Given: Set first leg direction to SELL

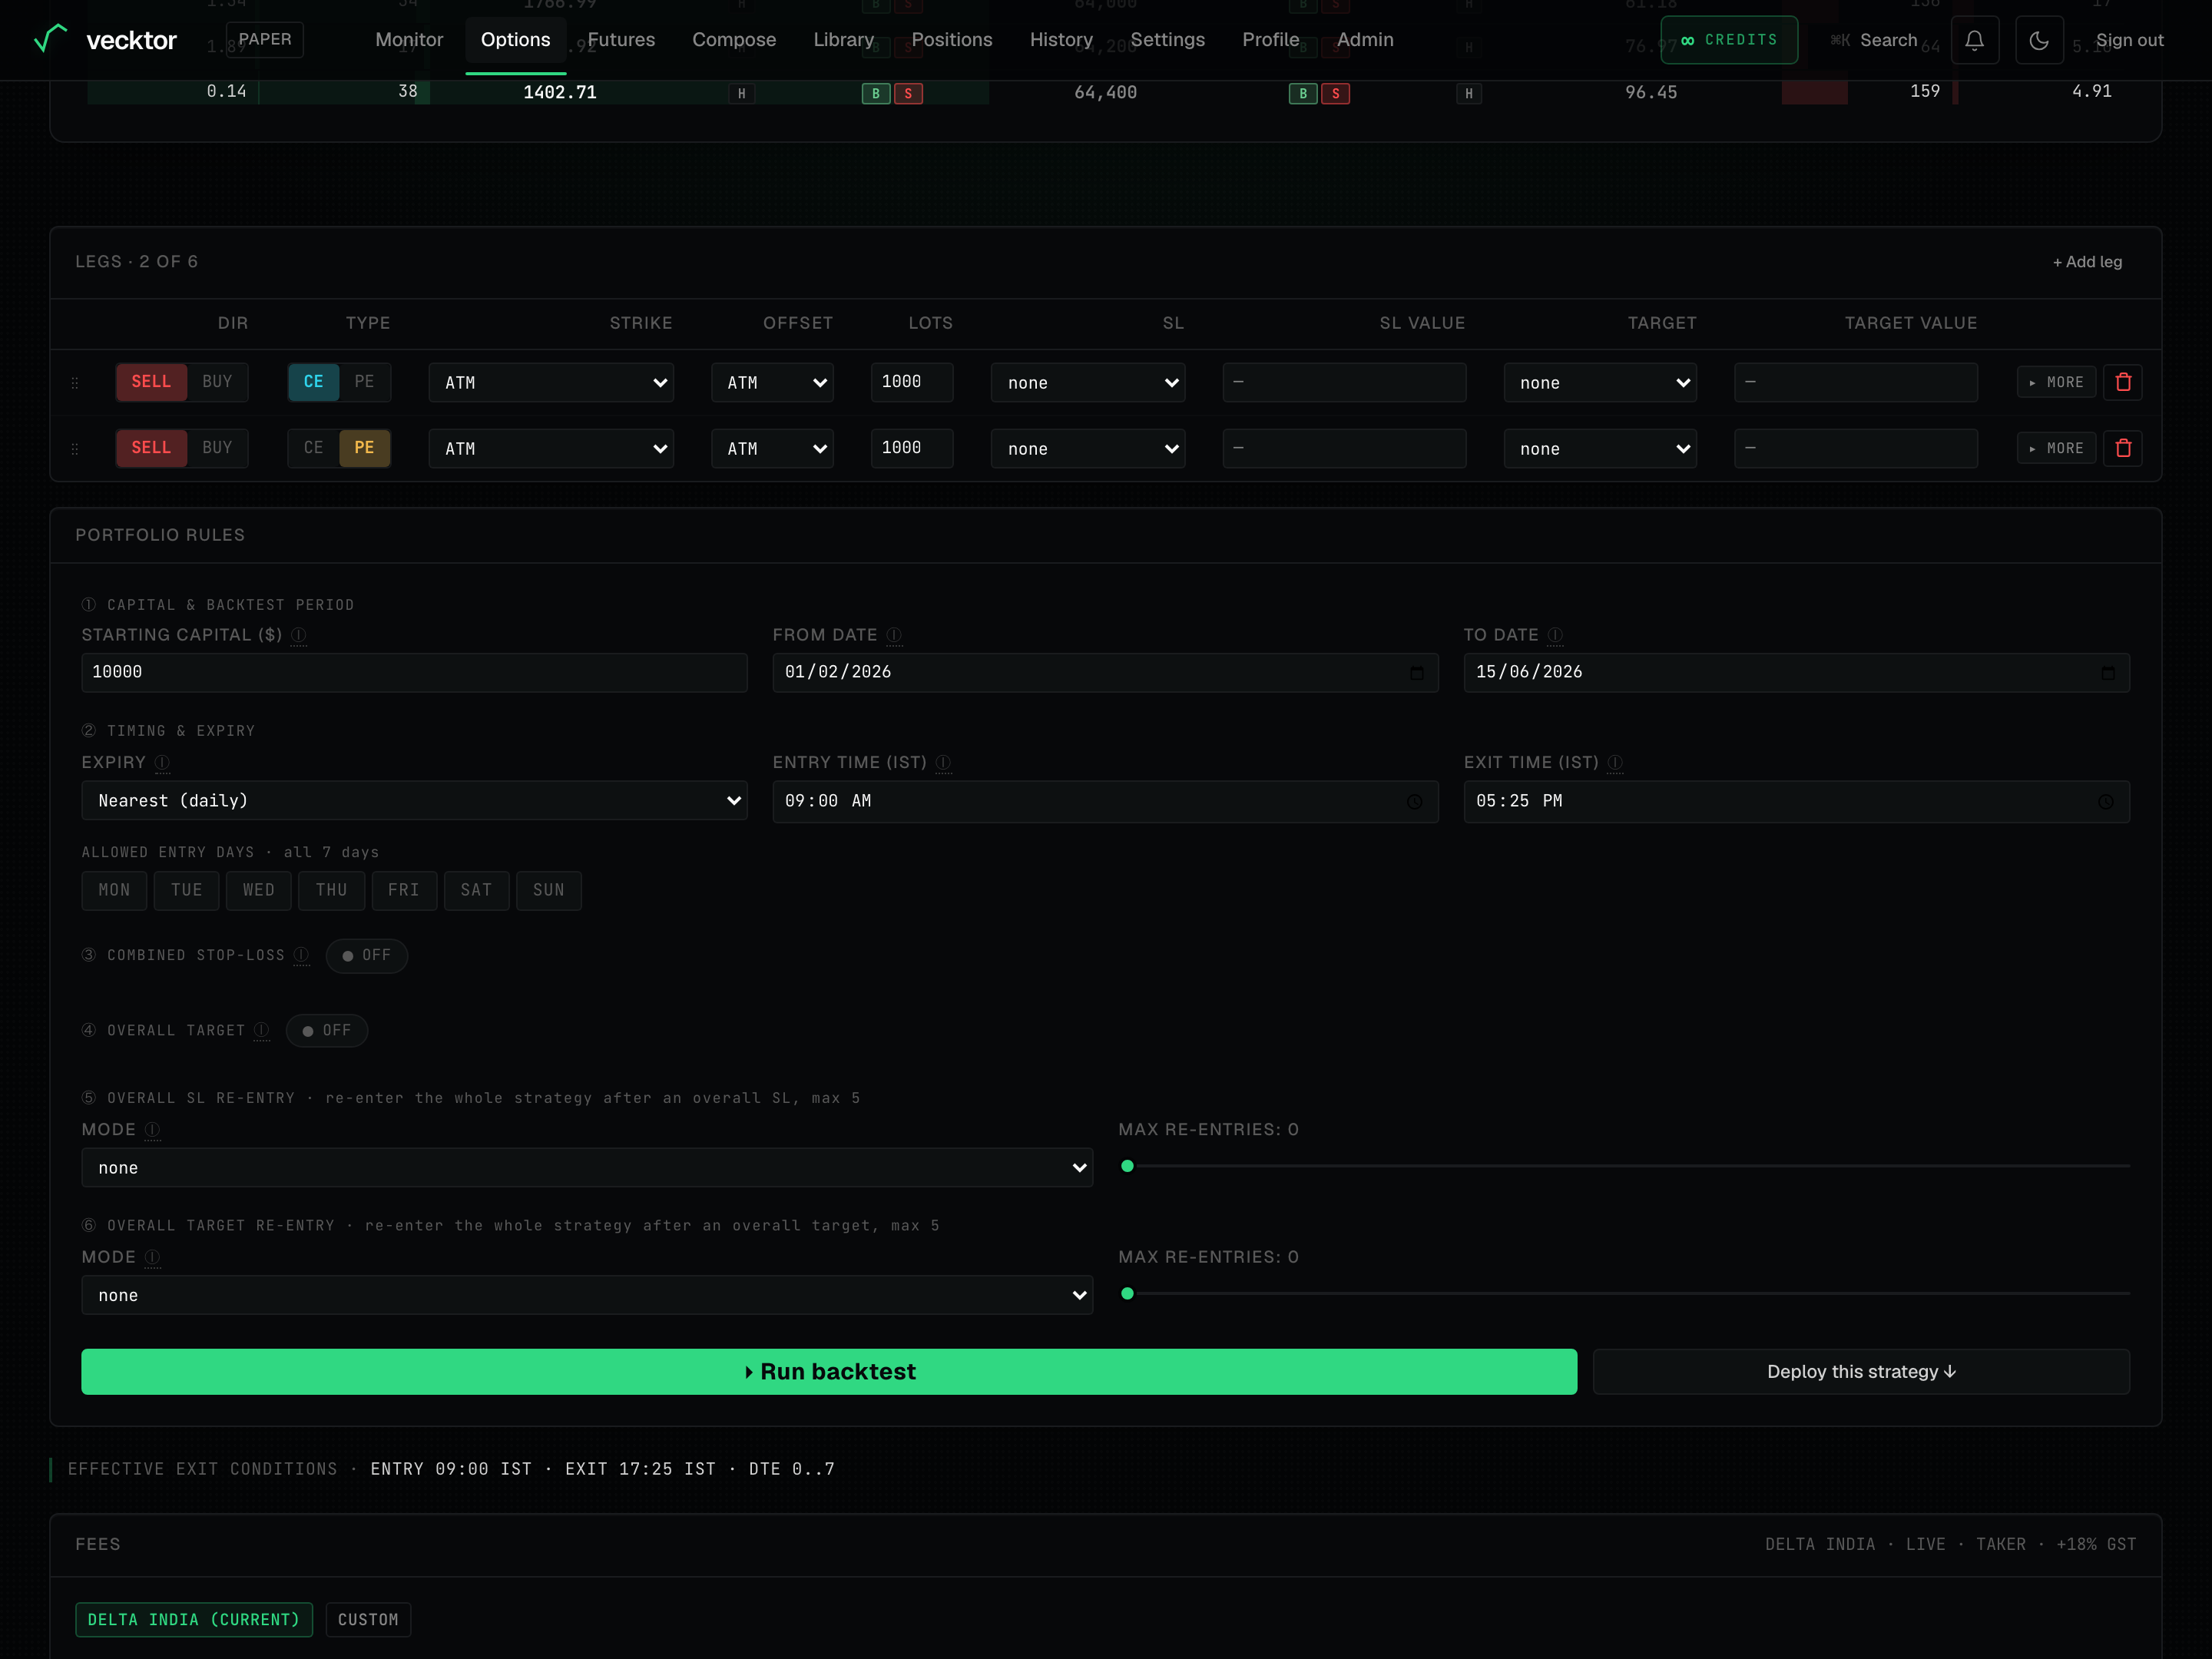Looking at the screenshot, I should pyautogui.click(x=151, y=382).
